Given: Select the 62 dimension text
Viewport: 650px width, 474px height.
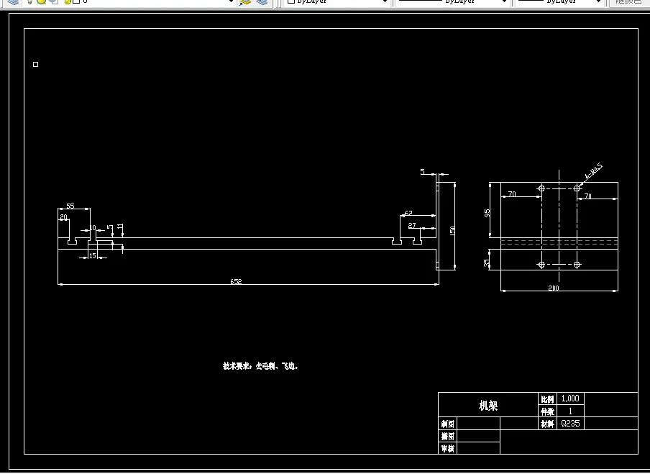Looking at the screenshot, I should click(408, 213).
